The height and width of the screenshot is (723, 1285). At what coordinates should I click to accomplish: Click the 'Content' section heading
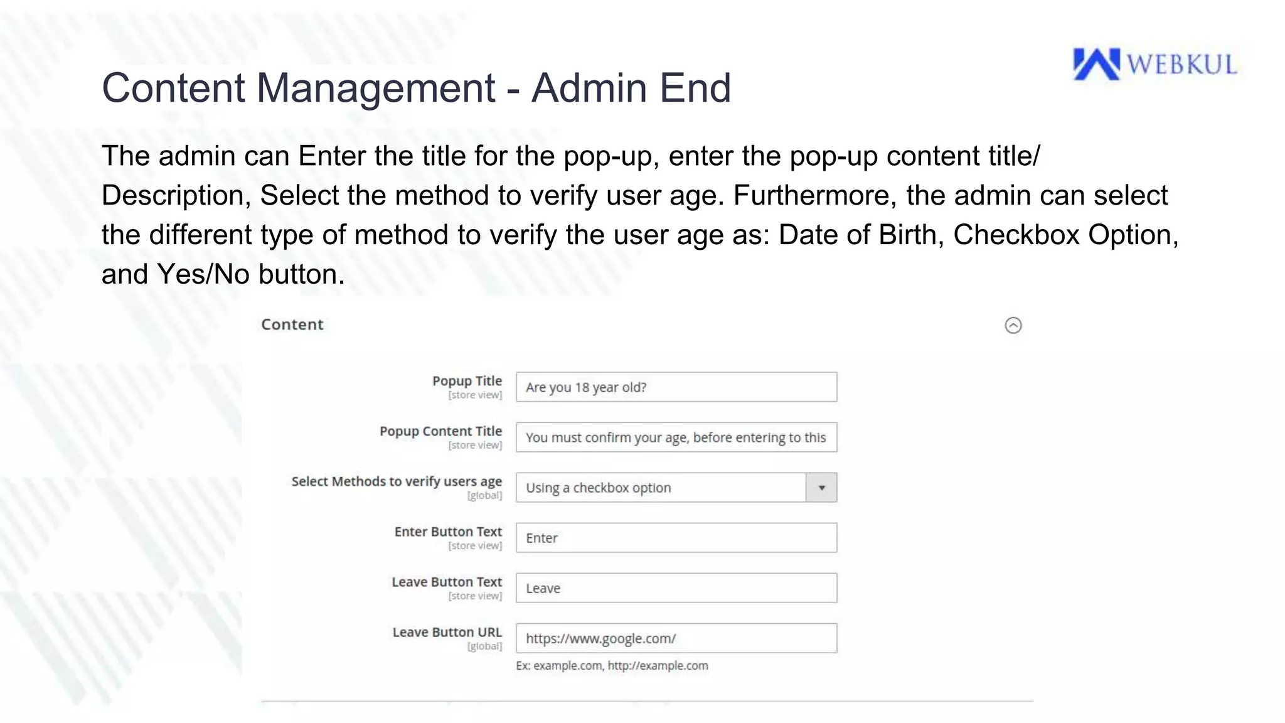click(x=292, y=324)
